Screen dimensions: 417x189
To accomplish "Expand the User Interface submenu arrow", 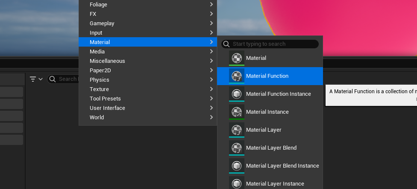I will tap(211, 108).
